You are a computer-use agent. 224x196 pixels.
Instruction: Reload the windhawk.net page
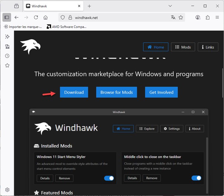36,17
